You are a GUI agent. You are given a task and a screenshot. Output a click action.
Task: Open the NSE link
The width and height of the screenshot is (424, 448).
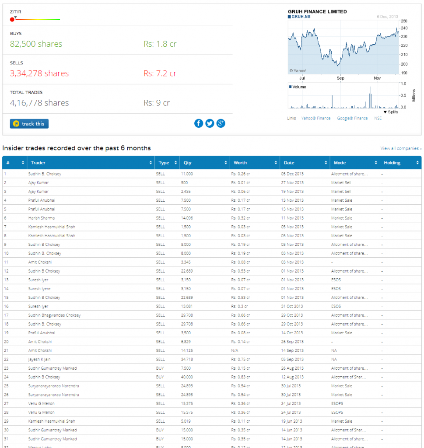[378, 118]
